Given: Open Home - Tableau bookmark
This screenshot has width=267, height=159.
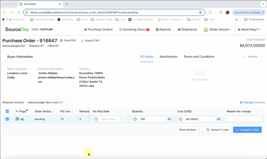Looking at the screenshot, I should click(171, 20).
